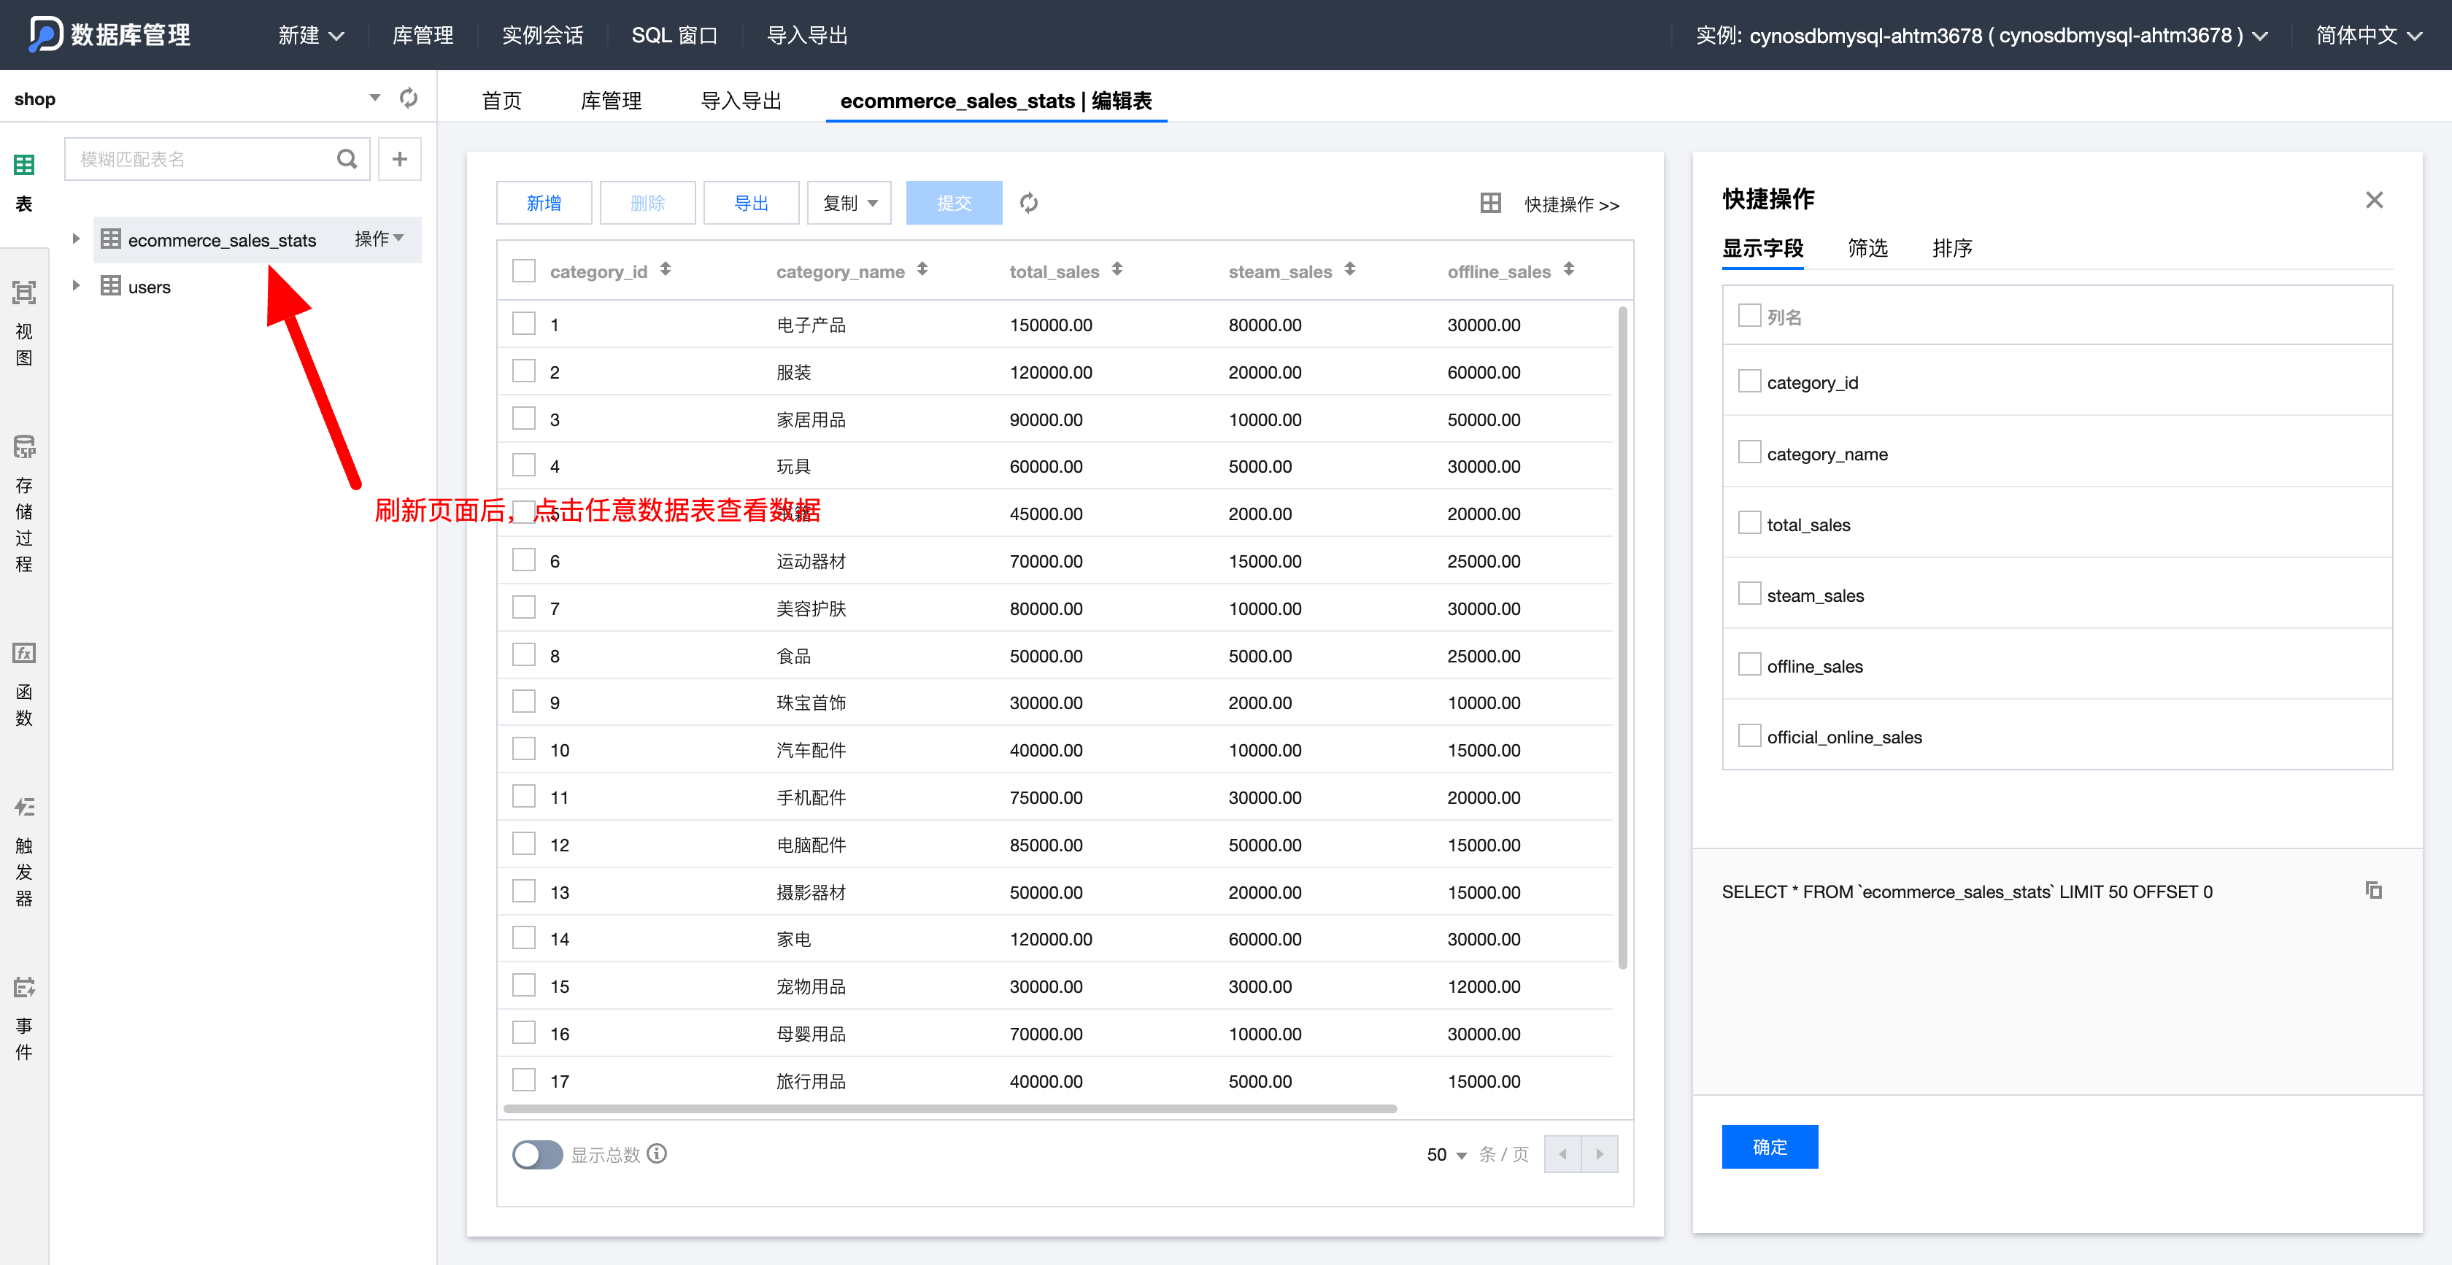Check the steam_sales field checkbox
Image resolution: width=2452 pixels, height=1265 pixels.
(x=1749, y=594)
